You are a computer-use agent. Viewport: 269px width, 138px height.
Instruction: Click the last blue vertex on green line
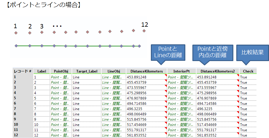pyautogui.click(x=140, y=46)
